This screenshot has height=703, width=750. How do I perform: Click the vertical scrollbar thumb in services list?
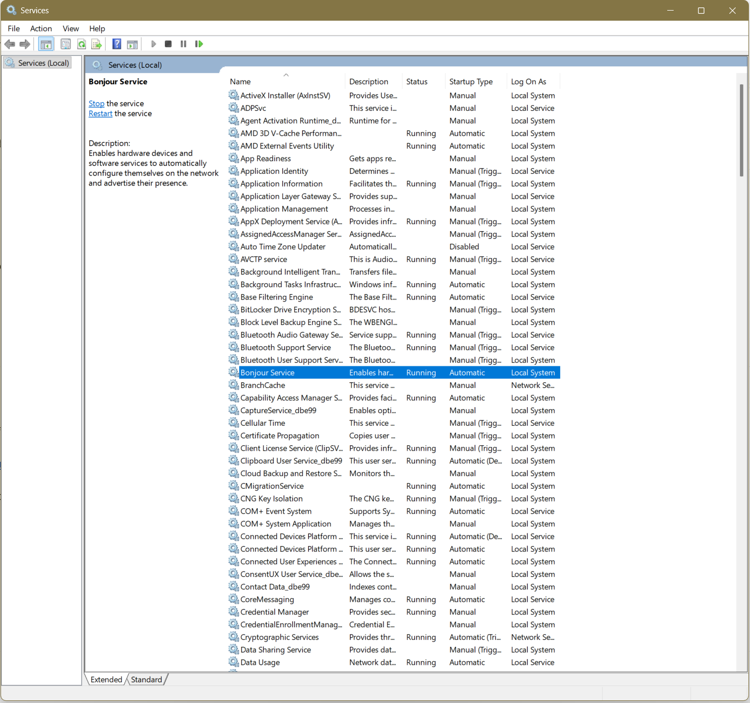742,130
